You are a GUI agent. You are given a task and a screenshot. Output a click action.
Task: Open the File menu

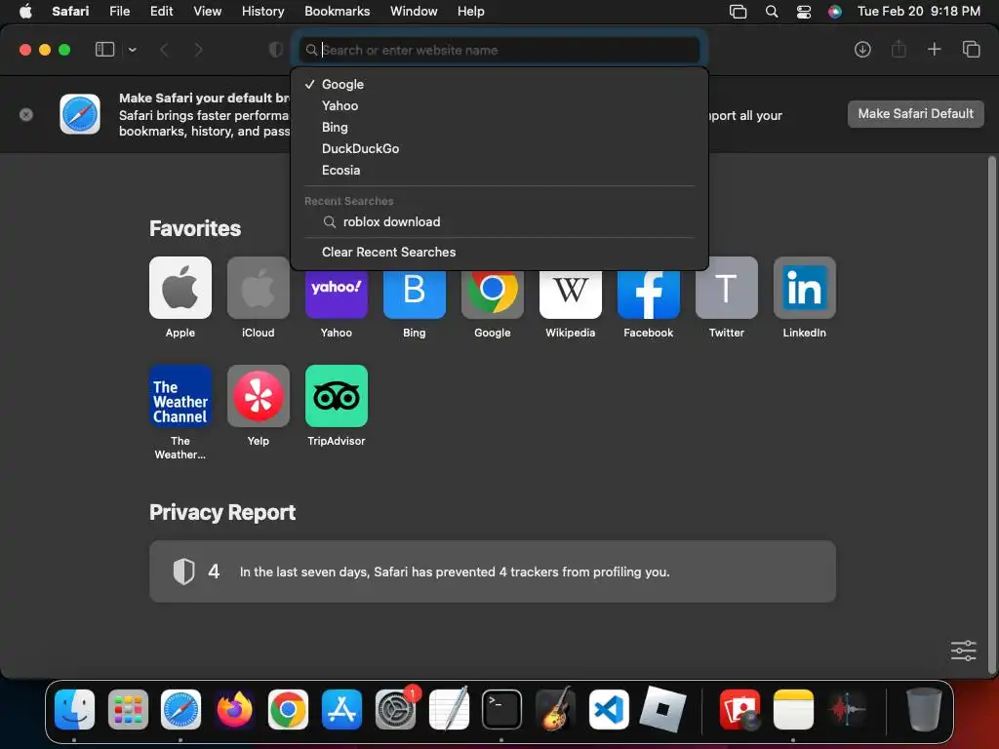click(119, 11)
